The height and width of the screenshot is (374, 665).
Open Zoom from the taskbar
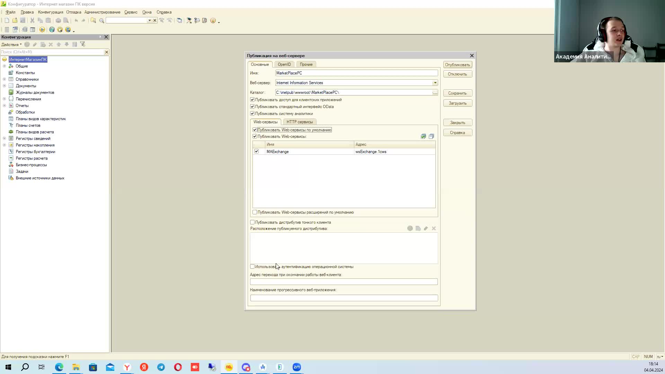[x=297, y=367]
